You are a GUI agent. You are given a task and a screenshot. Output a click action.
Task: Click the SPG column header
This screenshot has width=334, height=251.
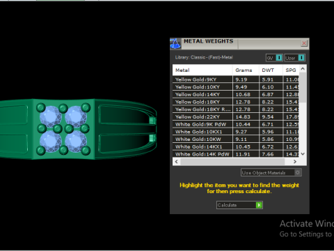[x=291, y=70]
